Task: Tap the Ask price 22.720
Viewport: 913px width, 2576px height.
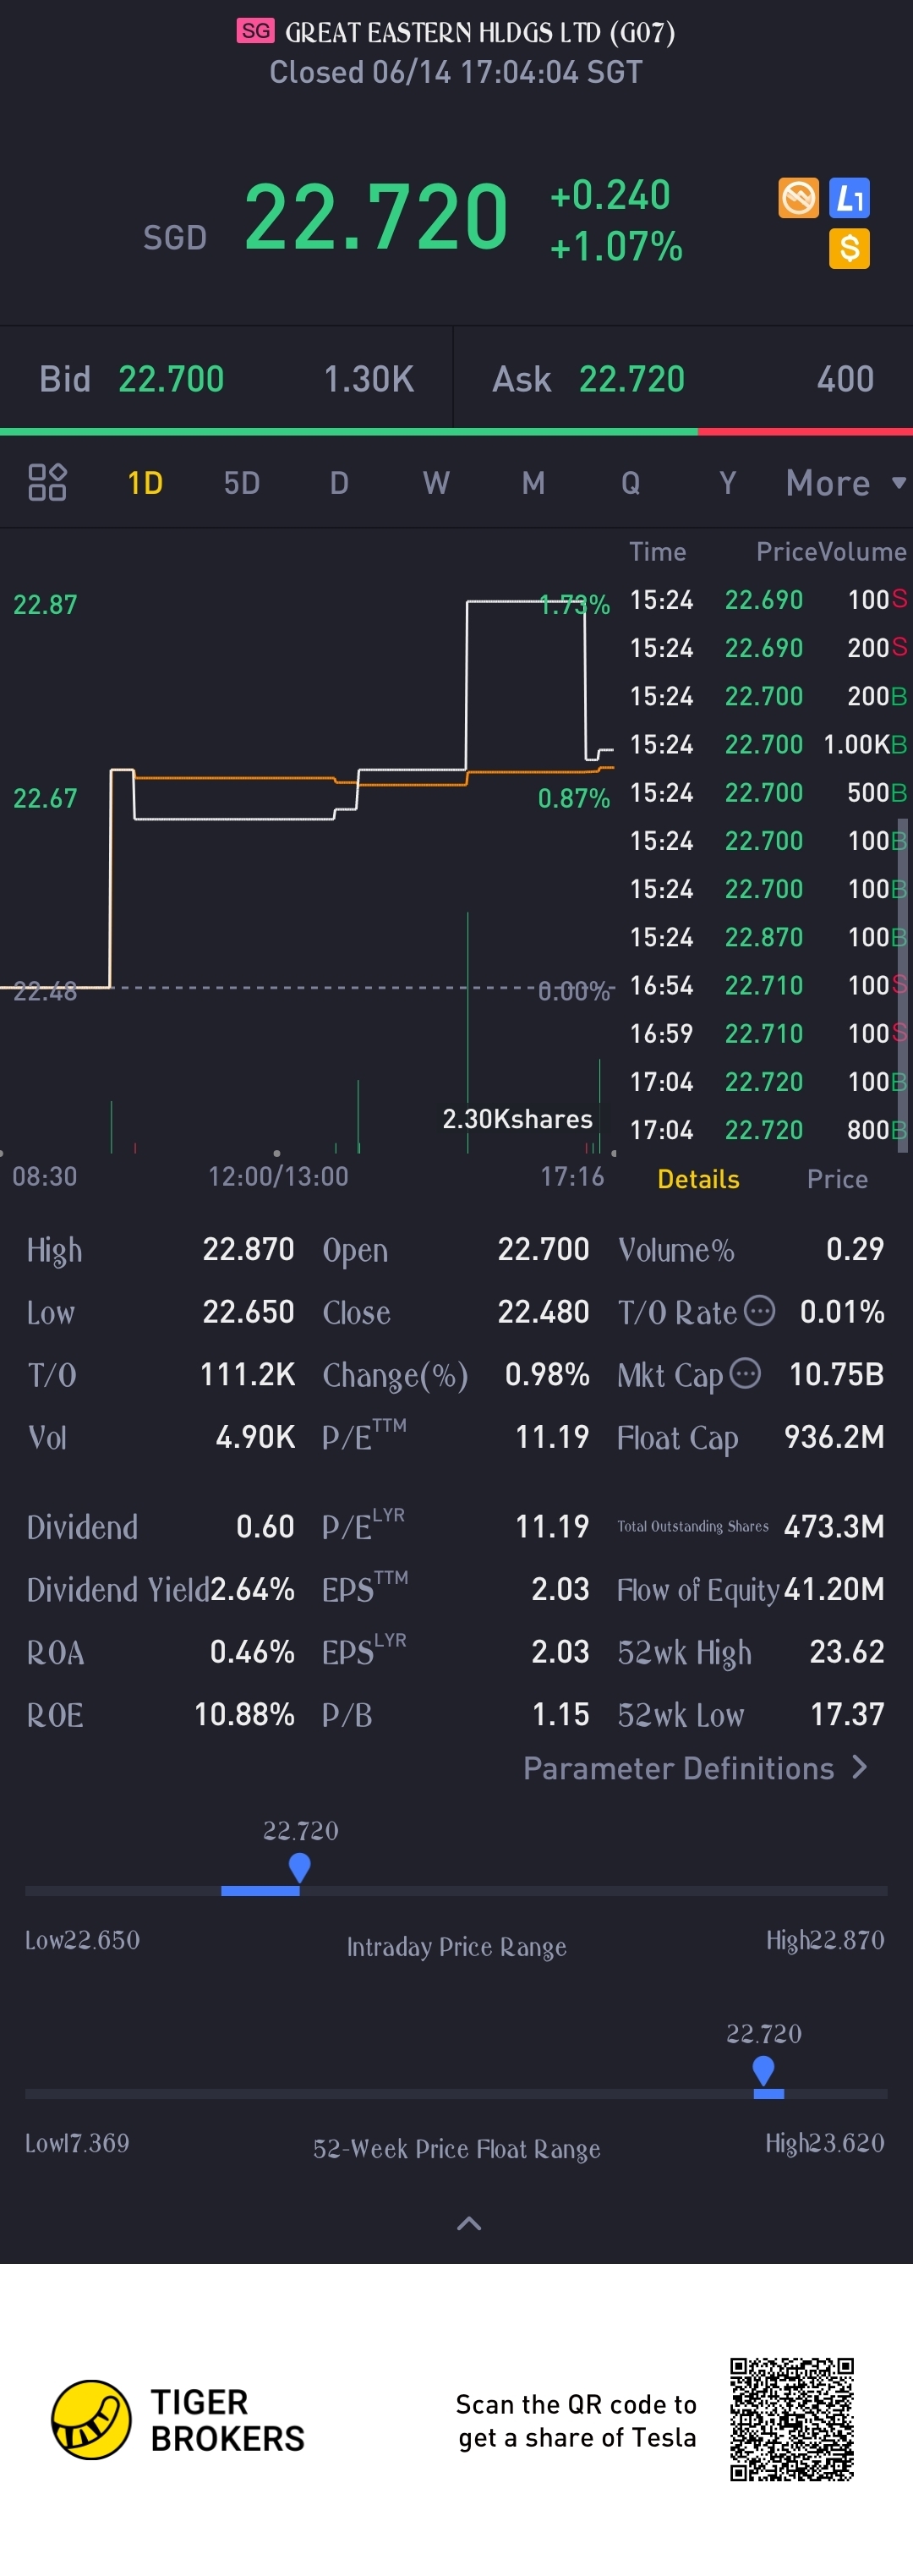Action: (x=631, y=379)
